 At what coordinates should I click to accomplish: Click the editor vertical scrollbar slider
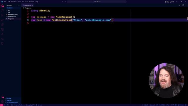click(187, 19)
